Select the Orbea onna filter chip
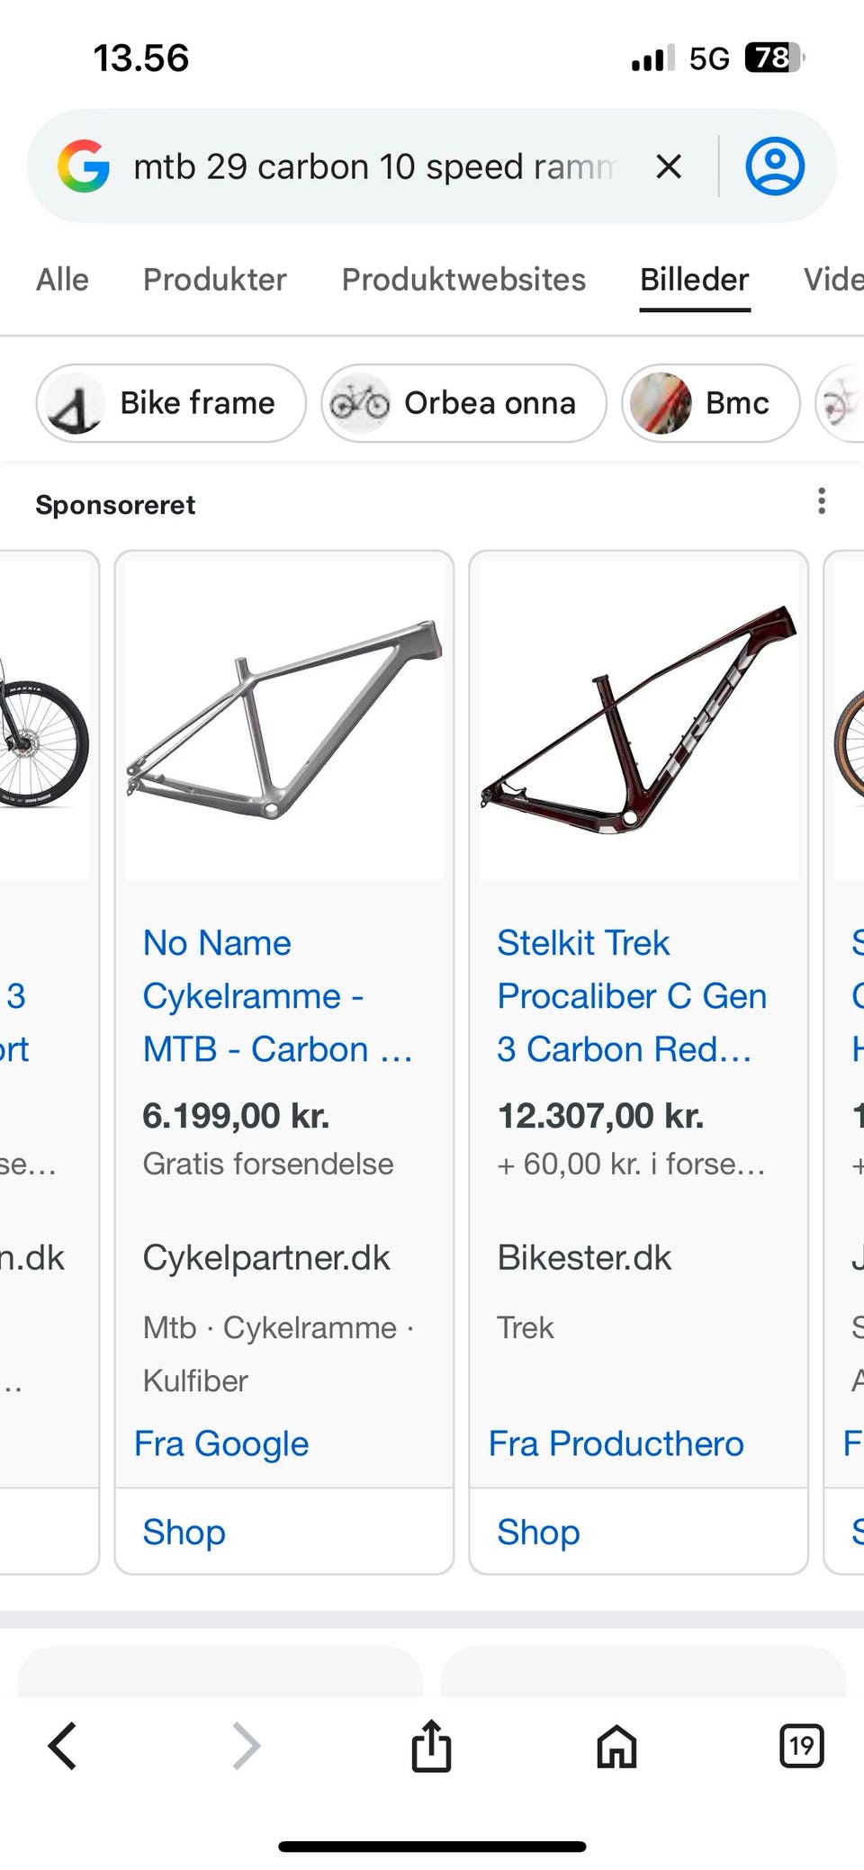 [x=463, y=403]
